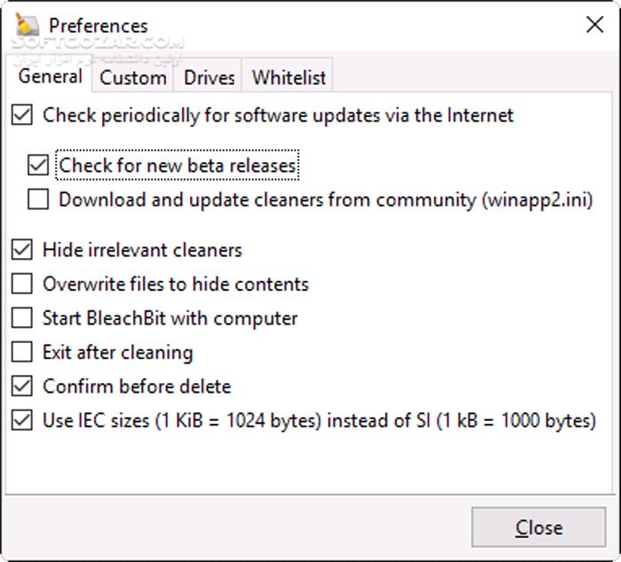Click the 'Exit after cleaning' label text

pyautogui.click(x=117, y=353)
